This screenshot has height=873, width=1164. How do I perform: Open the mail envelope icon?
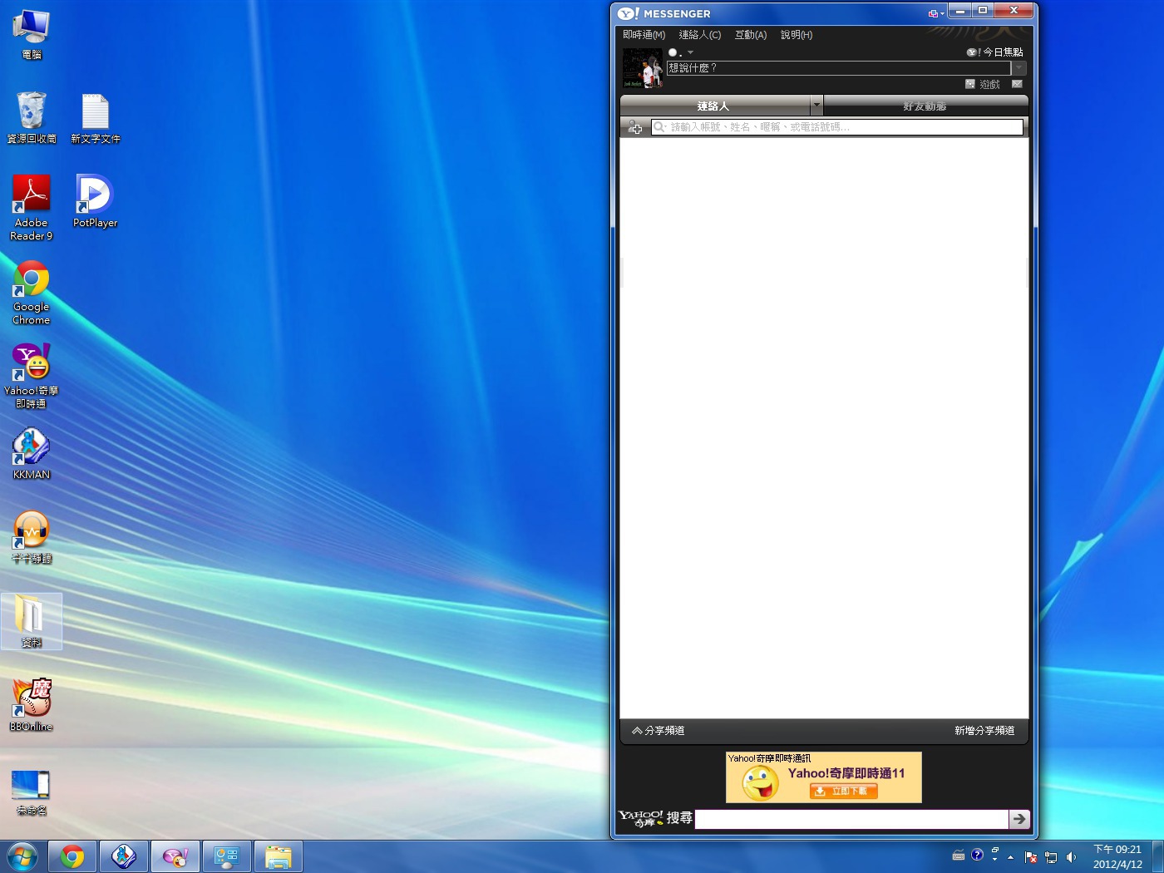[1017, 84]
